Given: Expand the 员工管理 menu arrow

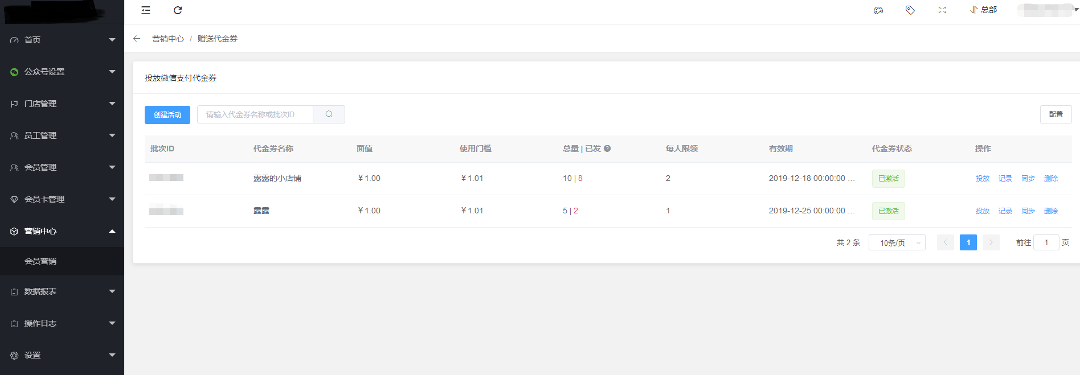Looking at the screenshot, I should [x=112, y=135].
